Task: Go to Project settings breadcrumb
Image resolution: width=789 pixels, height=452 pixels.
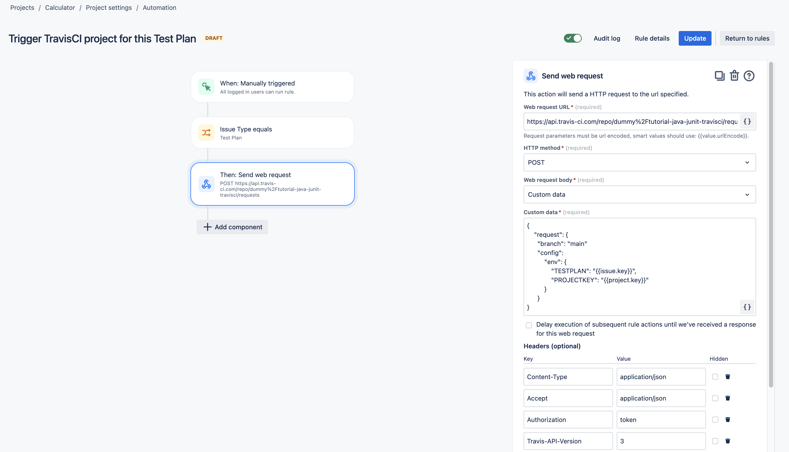Action: tap(109, 8)
